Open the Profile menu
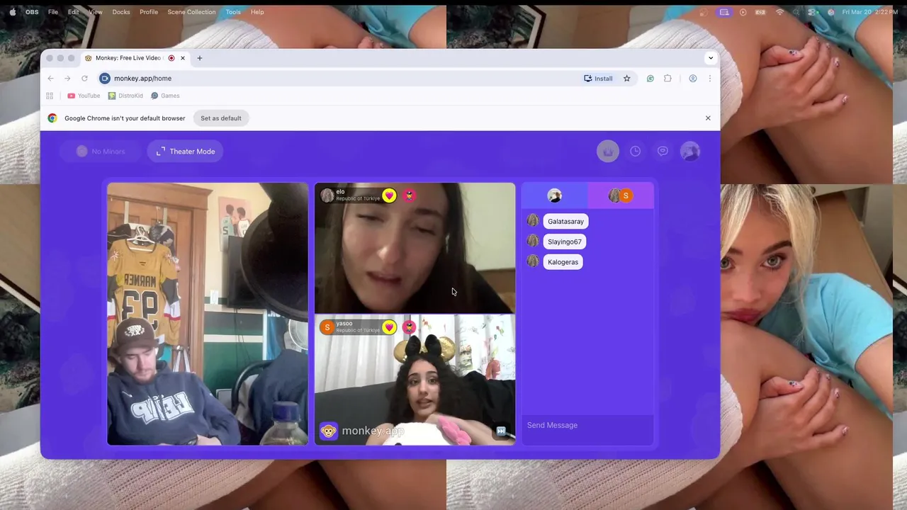 (x=149, y=12)
